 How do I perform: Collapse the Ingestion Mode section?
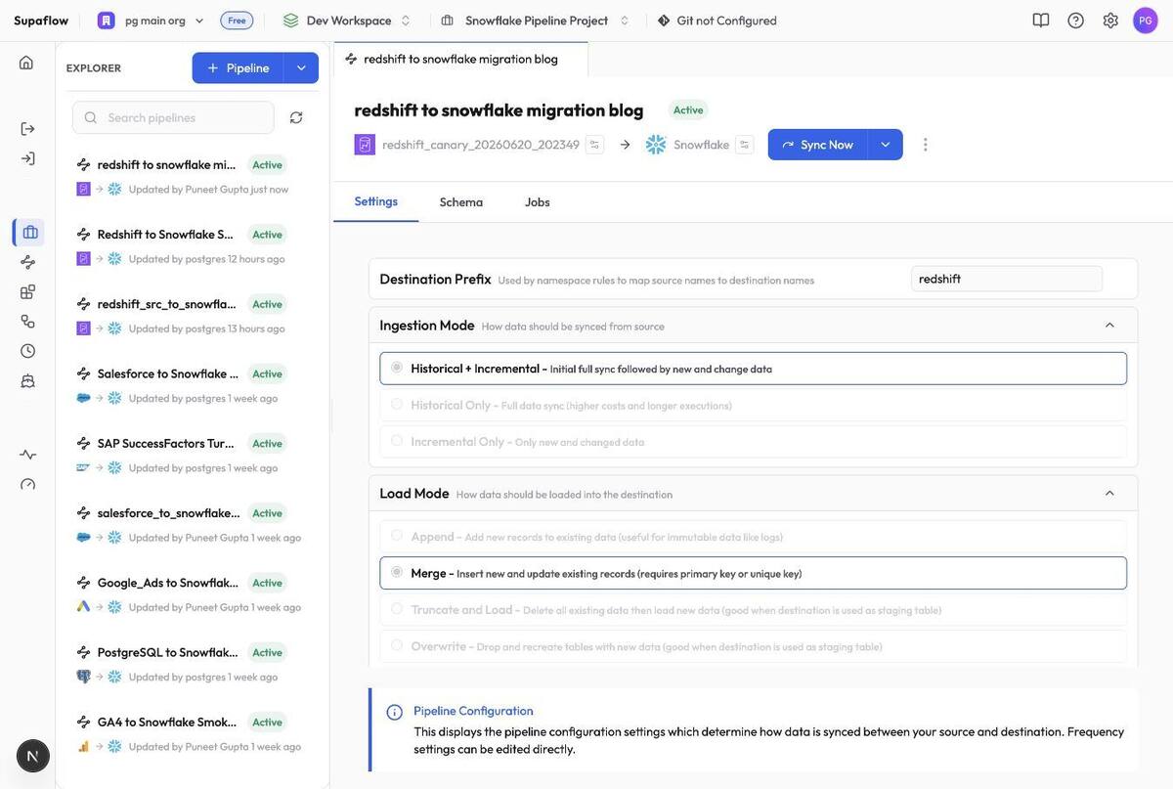[x=1109, y=326]
